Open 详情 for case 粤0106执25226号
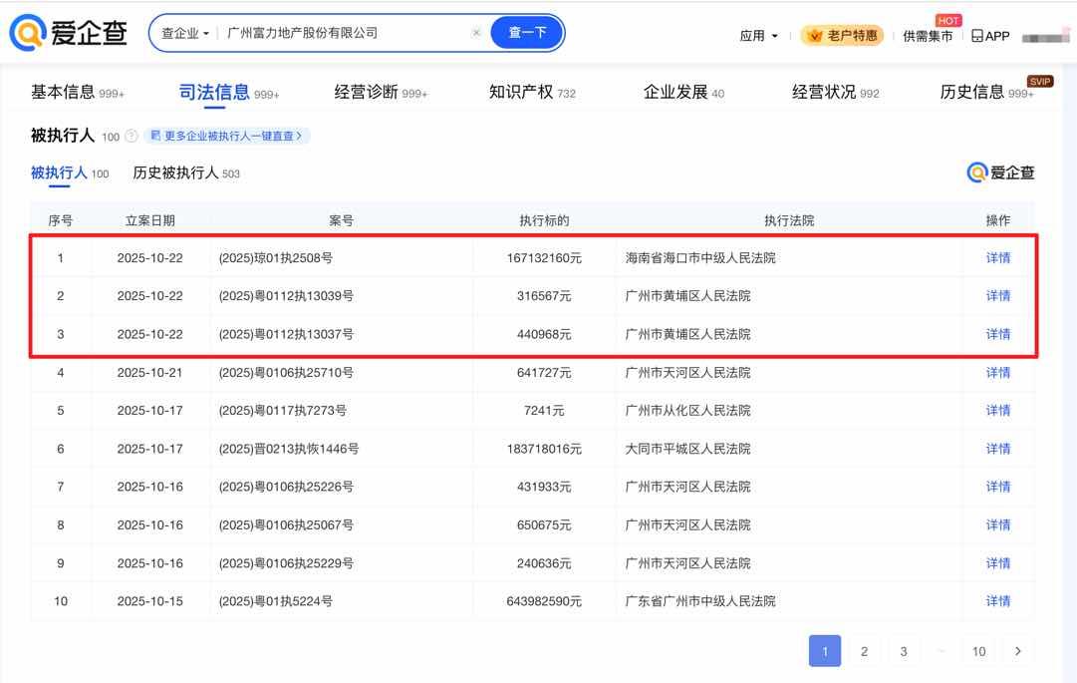 (x=998, y=488)
